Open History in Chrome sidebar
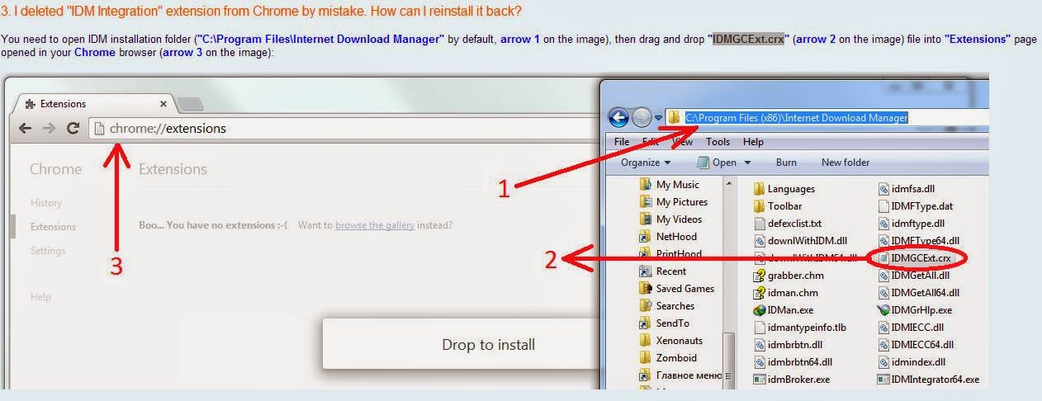This screenshot has height=401, width=1042. (46, 203)
